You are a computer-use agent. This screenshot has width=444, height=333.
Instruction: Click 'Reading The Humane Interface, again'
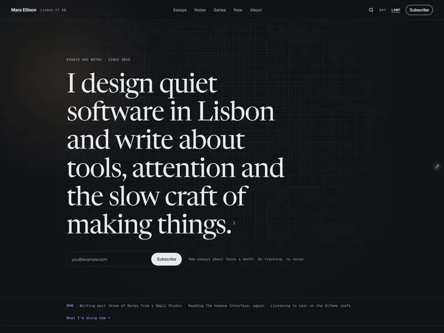[x=226, y=306]
